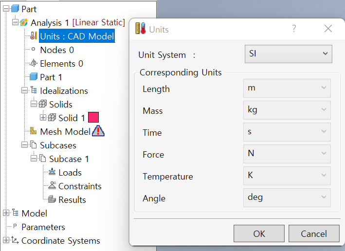Click the Part 1 blue cube icon
Image resolution: width=345 pixels, height=251 pixels.
tap(33, 77)
